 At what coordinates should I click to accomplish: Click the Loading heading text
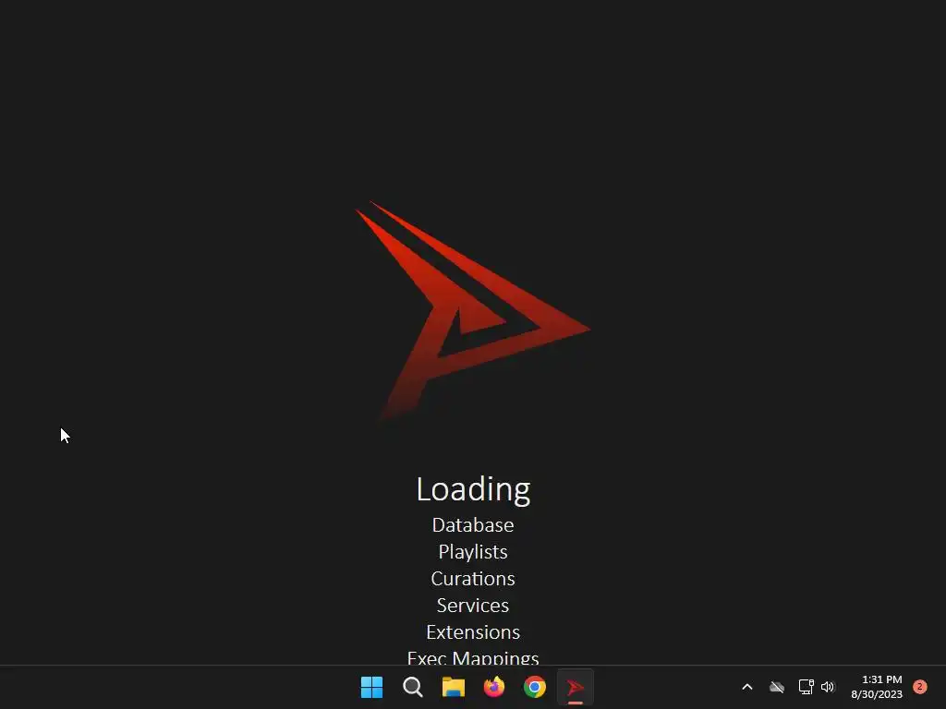tap(474, 489)
